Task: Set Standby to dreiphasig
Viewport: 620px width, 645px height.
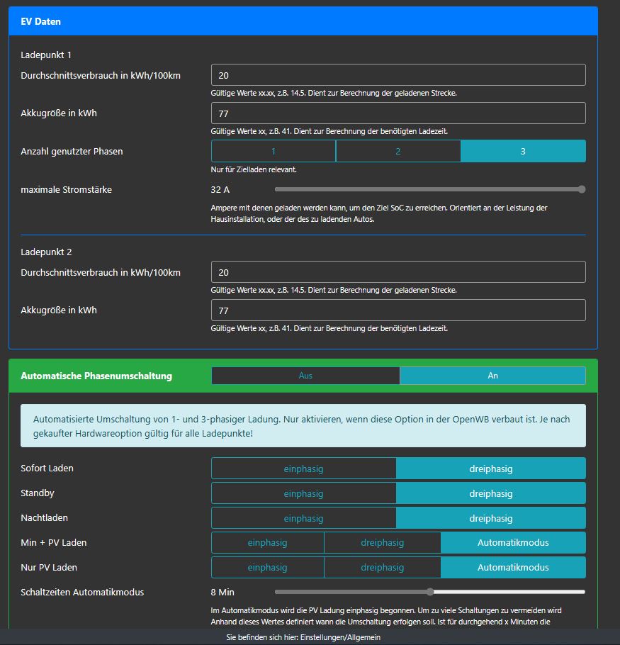Action: click(490, 493)
